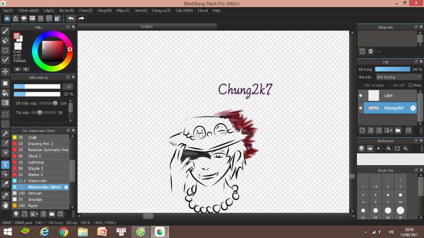The width and height of the screenshot is (424, 238).
Task: Open dropdown arrow in brush panel bottom bar
Action: 34,214
